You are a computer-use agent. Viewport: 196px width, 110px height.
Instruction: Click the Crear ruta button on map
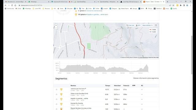click(130, 25)
